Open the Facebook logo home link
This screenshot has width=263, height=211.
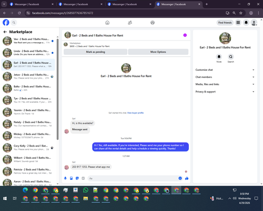[x=6, y=23]
